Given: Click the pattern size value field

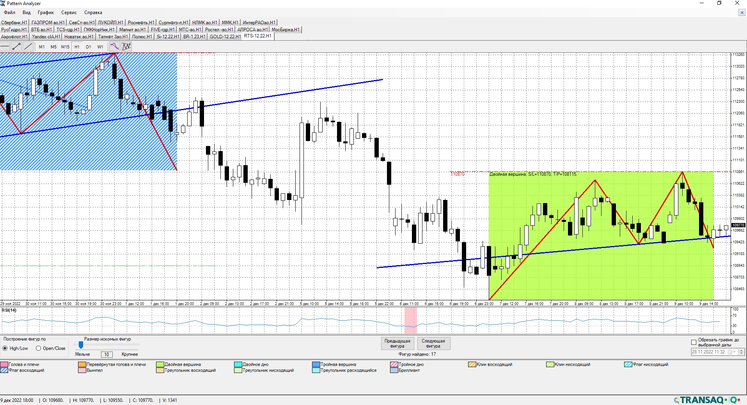Looking at the screenshot, I should click(106, 355).
